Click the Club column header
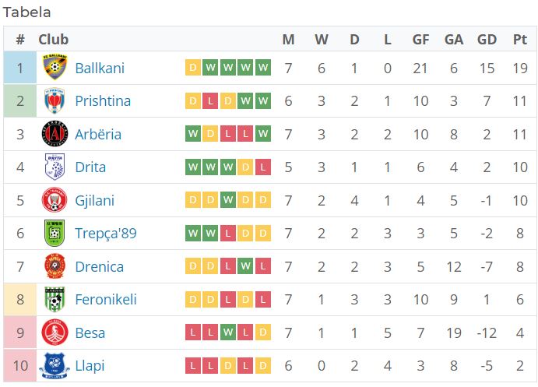 53,40
